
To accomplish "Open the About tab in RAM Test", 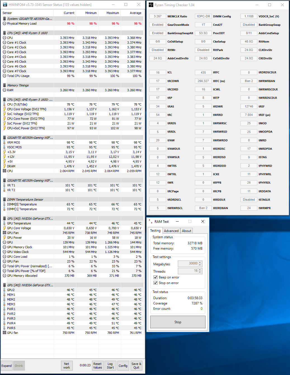I will click(186, 231).
